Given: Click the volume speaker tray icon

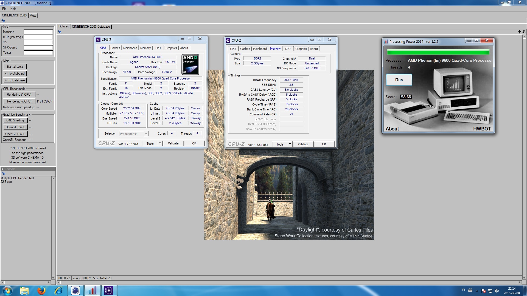Looking at the screenshot, I should (497, 291).
